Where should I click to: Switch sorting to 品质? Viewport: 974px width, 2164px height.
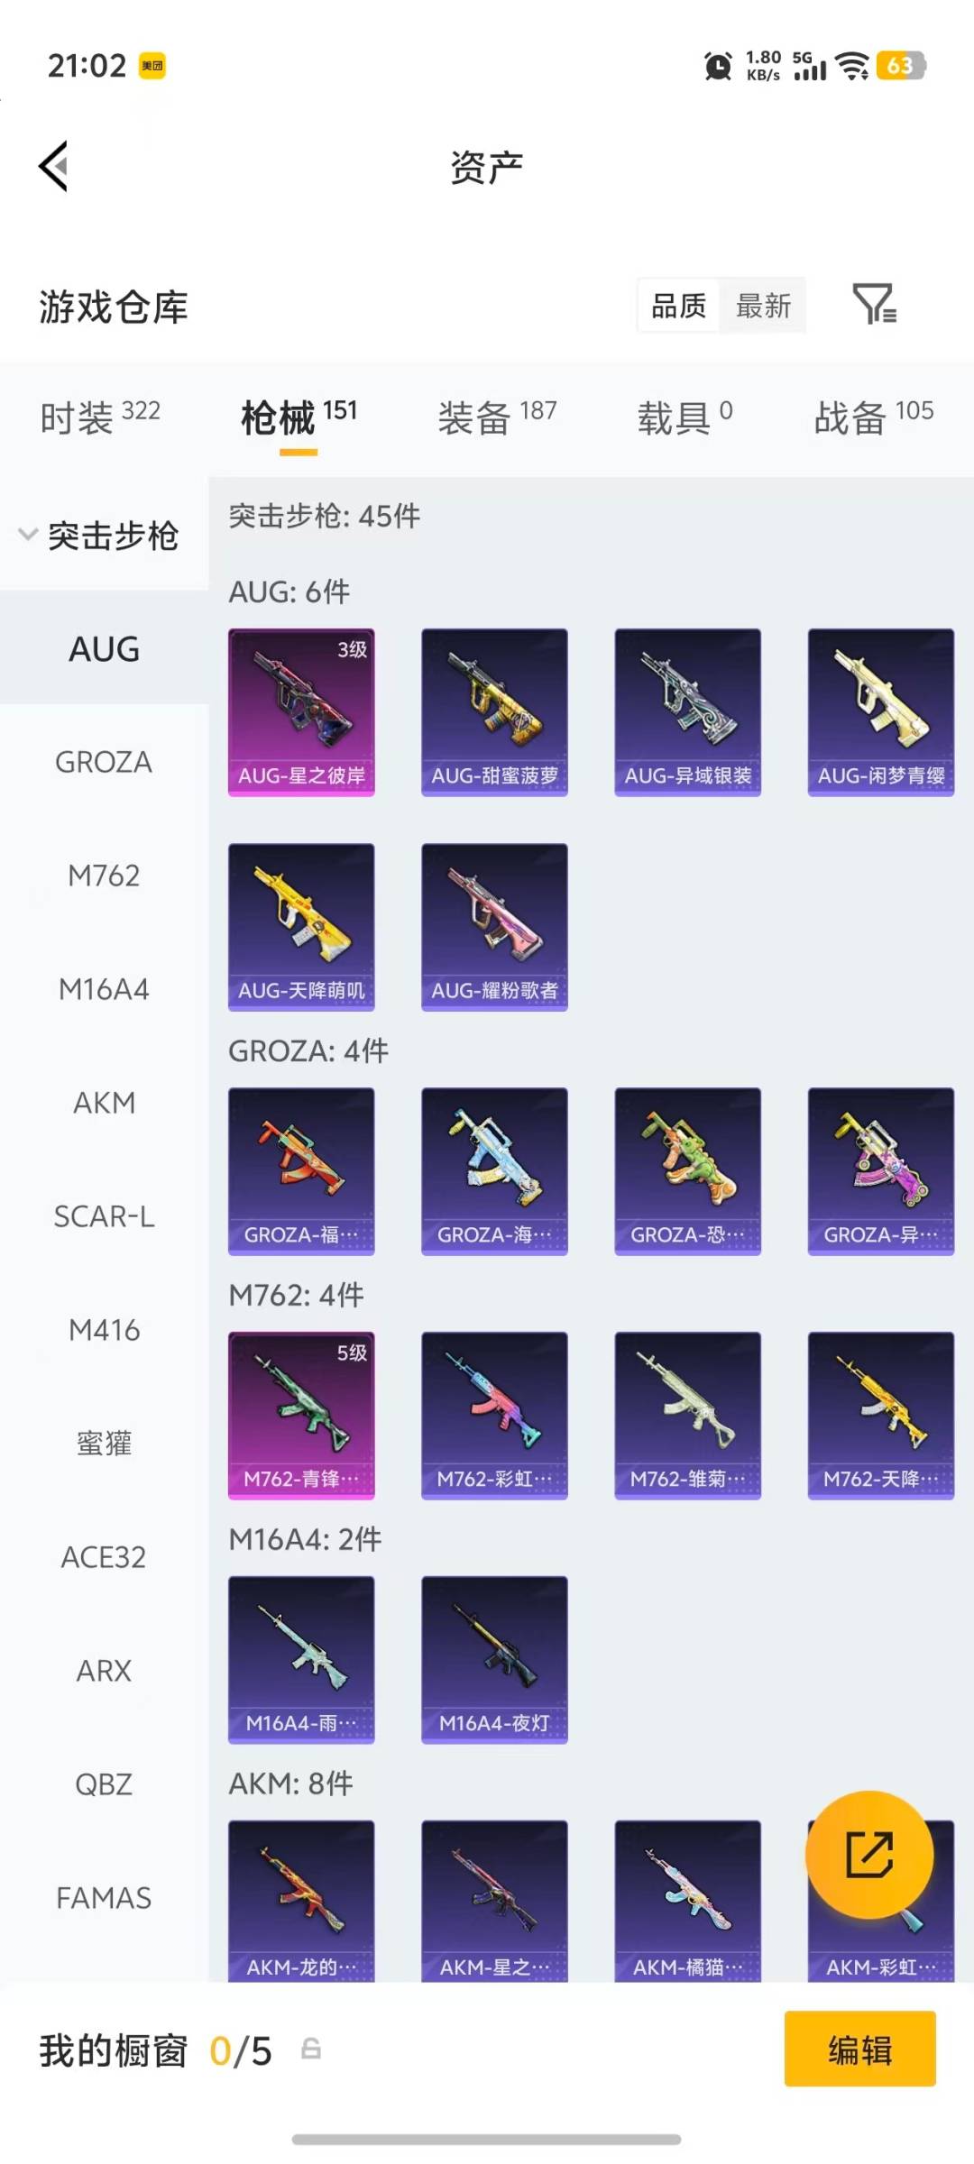pyautogui.click(x=678, y=306)
